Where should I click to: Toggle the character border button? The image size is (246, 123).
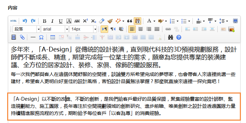pyautogui.click(x=69, y=21)
